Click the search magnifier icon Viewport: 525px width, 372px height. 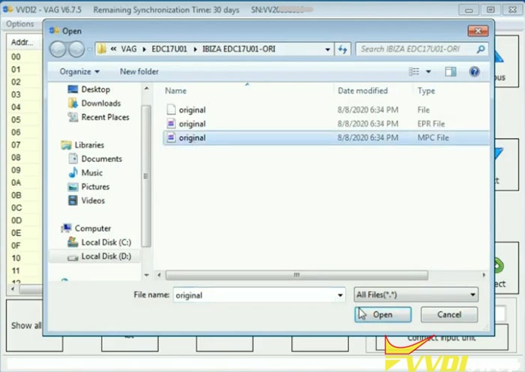click(481, 49)
